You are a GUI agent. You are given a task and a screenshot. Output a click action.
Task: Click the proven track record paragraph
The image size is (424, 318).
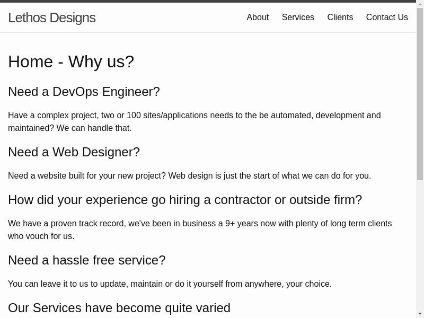tap(199, 229)
